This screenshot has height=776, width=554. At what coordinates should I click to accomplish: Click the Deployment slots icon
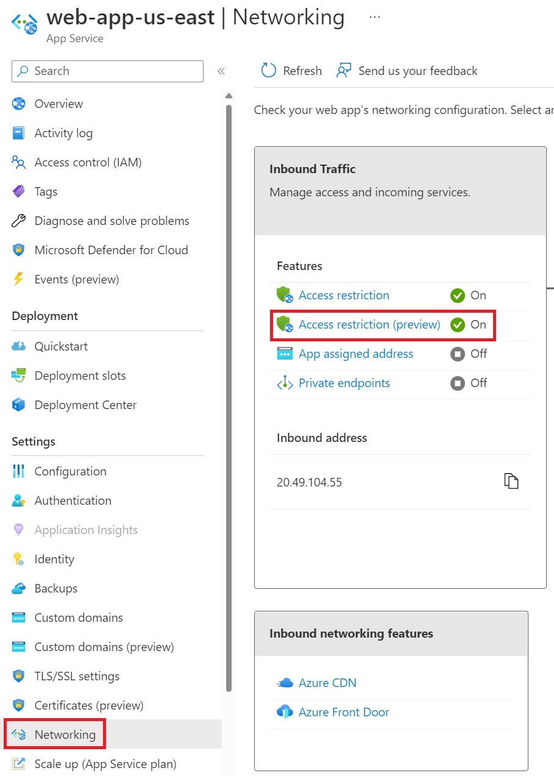pyautogui.click(x=18, y=376)
